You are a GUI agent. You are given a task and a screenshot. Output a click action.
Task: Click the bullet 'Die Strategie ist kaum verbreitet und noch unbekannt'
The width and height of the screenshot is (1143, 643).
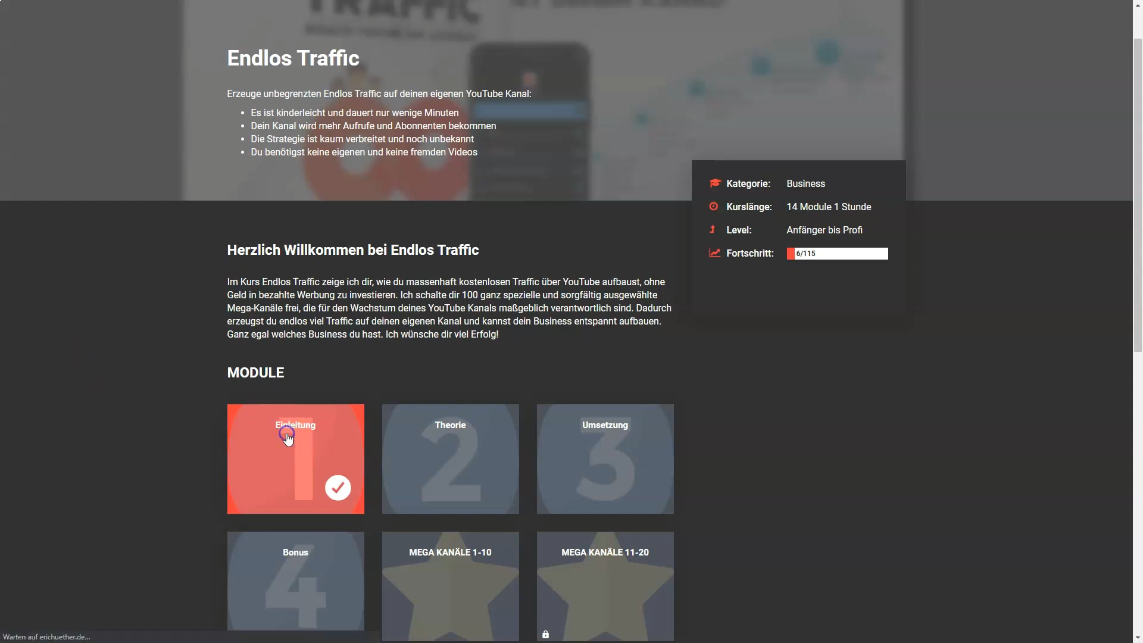coord(362,139)
